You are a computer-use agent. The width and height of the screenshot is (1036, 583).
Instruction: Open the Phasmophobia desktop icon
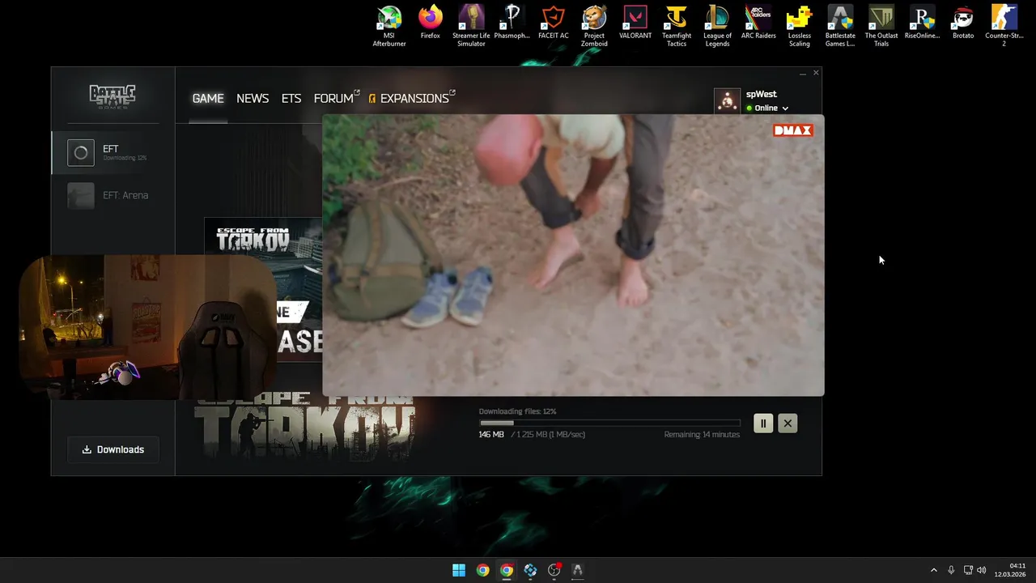tap(512, 23)
